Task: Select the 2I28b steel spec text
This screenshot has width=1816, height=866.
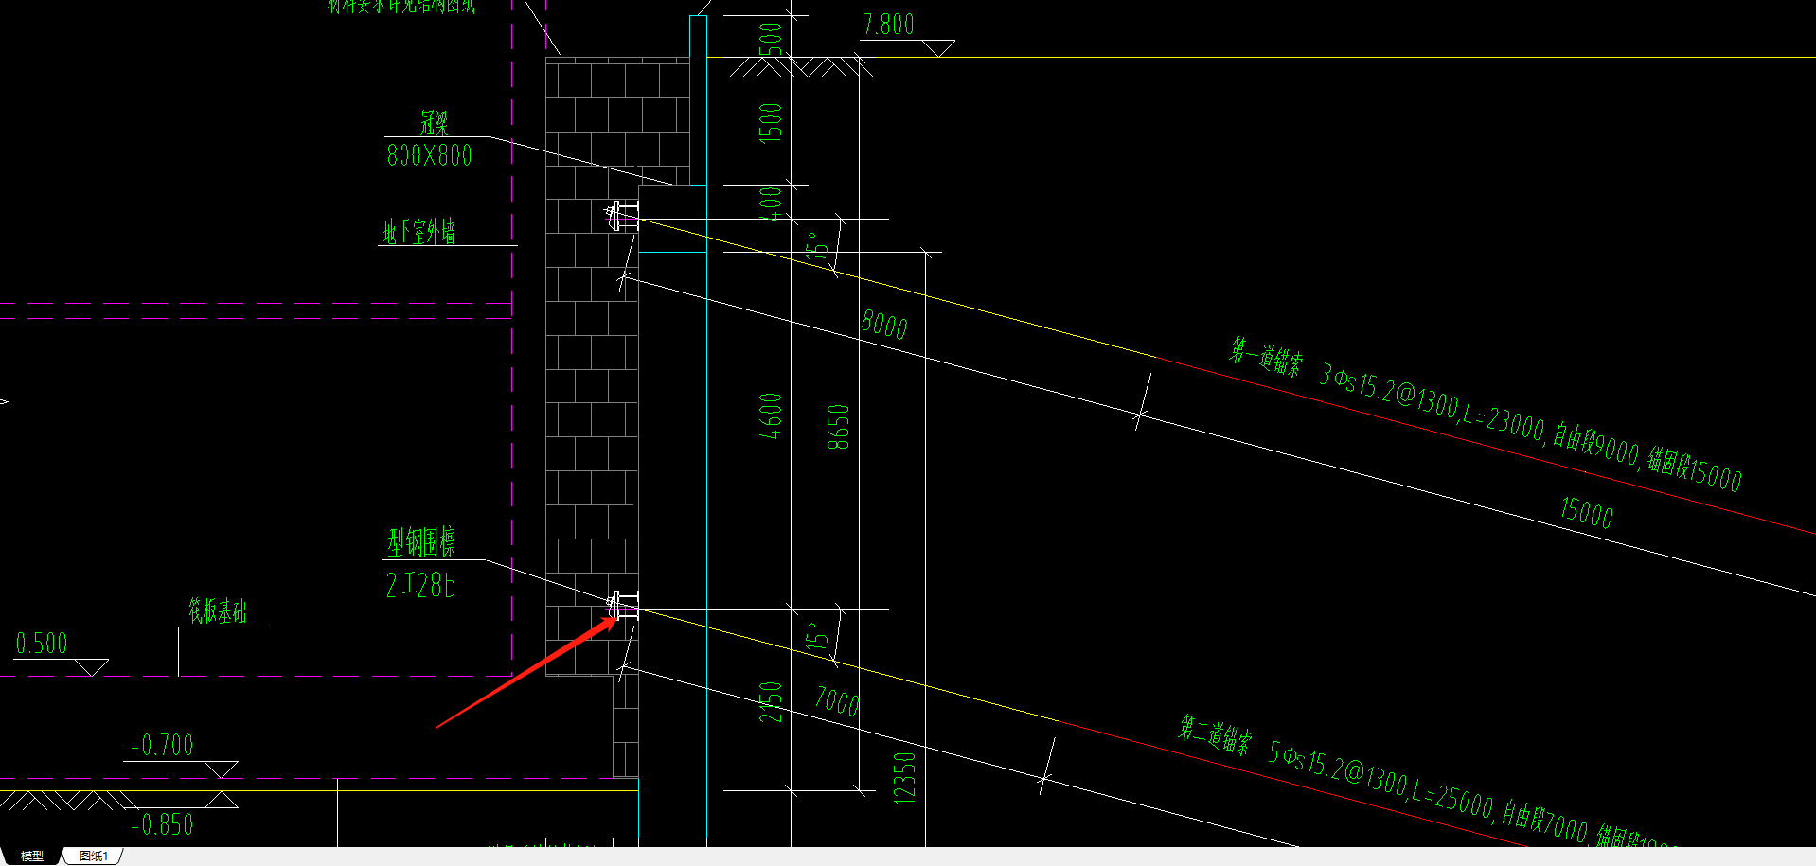Action: [x=420, y=586]
